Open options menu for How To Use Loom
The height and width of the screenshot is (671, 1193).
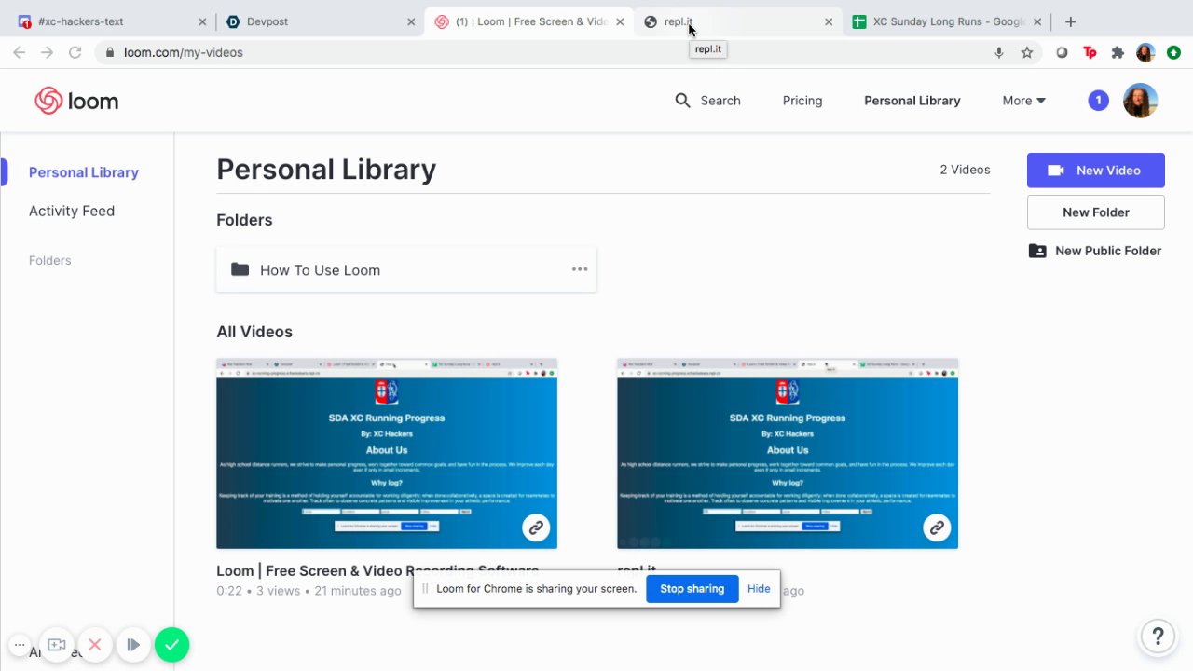(x=580, y=269)
